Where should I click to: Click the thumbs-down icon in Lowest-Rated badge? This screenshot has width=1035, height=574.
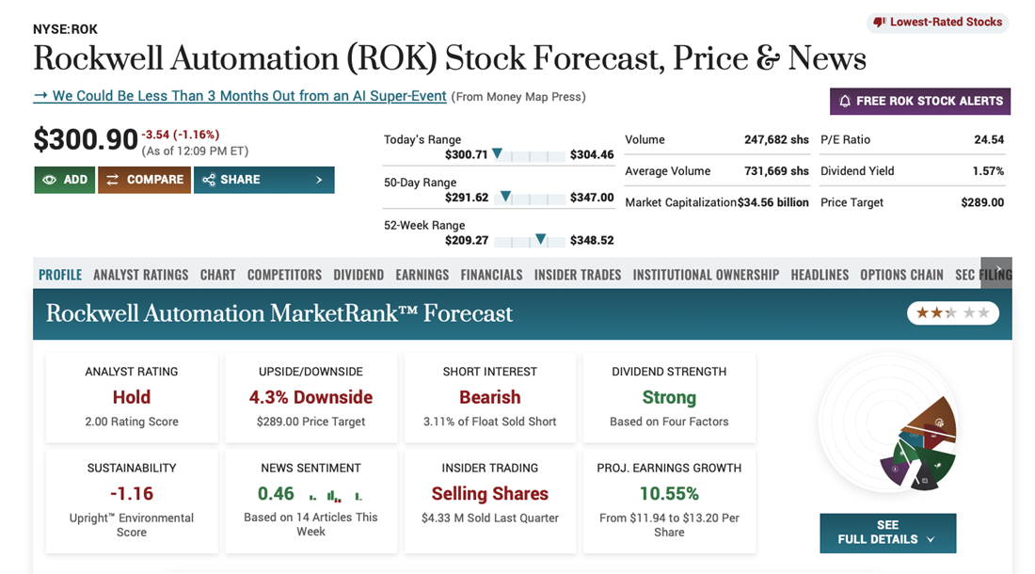(x=879, y=23)
